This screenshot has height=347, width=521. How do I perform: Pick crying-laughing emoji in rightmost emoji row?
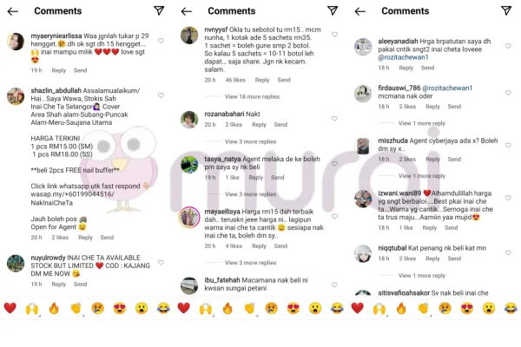coord(511,308)
